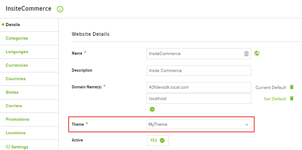
Task: Toggle the Active YES switch
Action: (x=158, y=141)
